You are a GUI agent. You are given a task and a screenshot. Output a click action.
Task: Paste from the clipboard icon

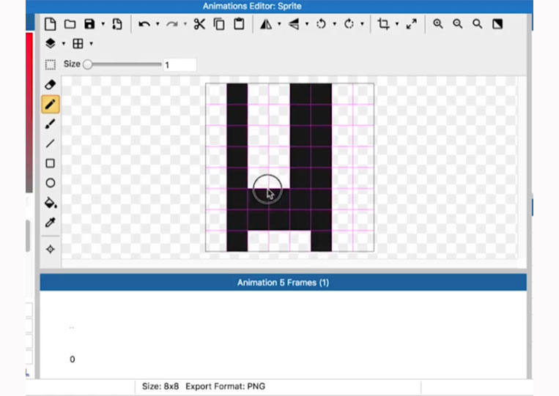pos(239,24)
